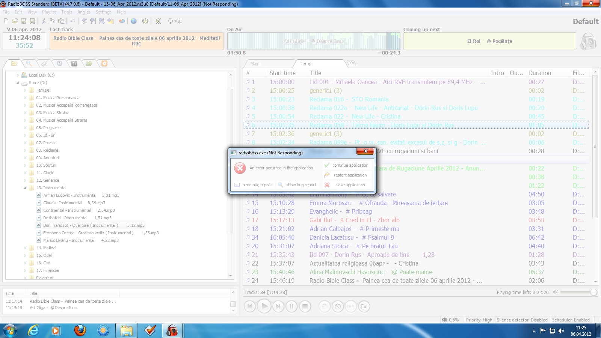The width and height of the screenshot is (601, 338).
Task: Click send bug report button
Action: tap(254, 185)
